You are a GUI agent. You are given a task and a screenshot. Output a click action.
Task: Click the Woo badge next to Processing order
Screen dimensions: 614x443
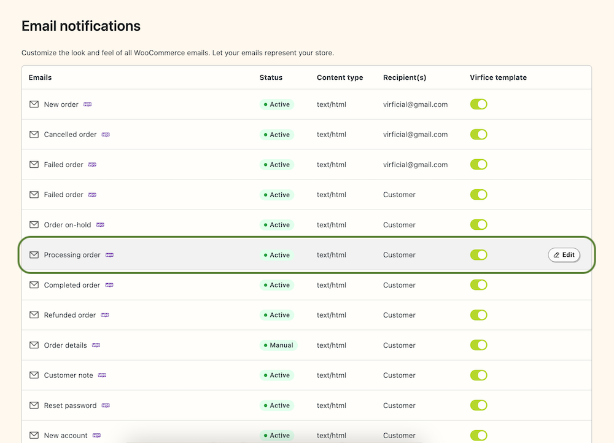click(x=110, y=255)
